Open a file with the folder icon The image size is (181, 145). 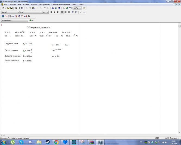tap(8, 8)
